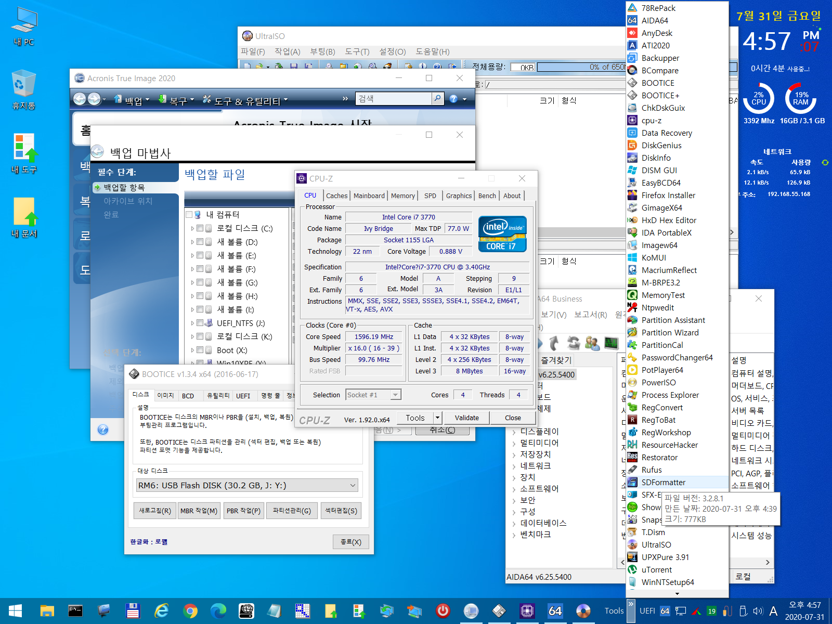The width and height of the screenshot is (832, 624).
Task: Open the UltraISO '부팅(B)' menu
Action: click(x=322, y=51)
